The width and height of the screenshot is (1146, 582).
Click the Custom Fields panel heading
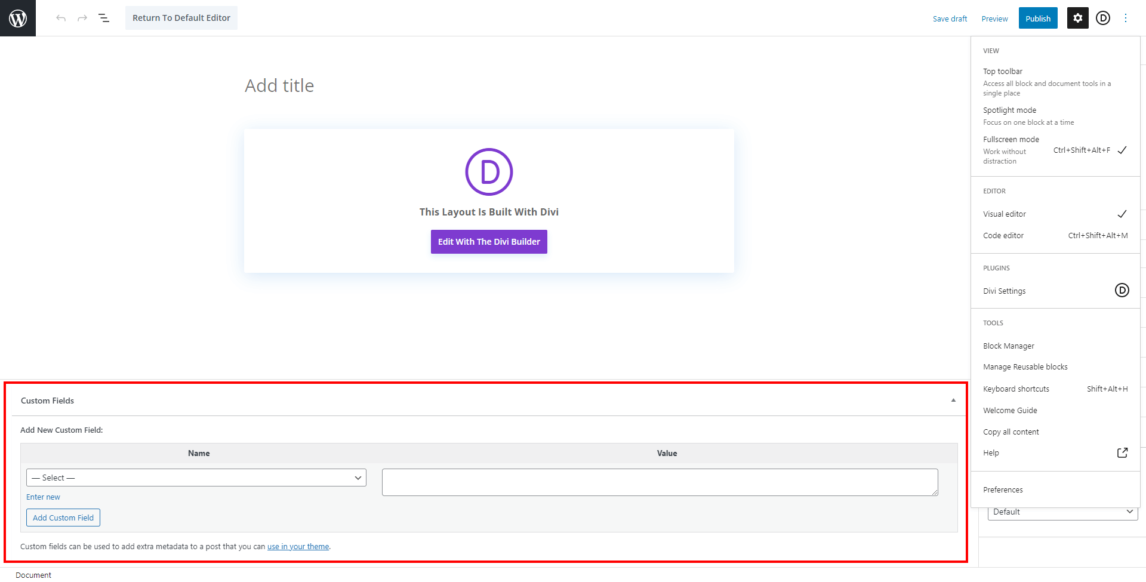pyautogui.click(x=47, y=401)
